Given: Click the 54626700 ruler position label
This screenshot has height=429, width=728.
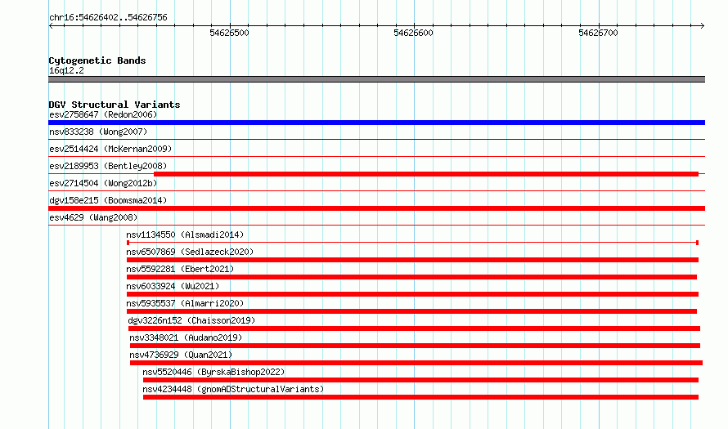Looking at the screenshot, I should pyautogui.click(x=598, y=33).
